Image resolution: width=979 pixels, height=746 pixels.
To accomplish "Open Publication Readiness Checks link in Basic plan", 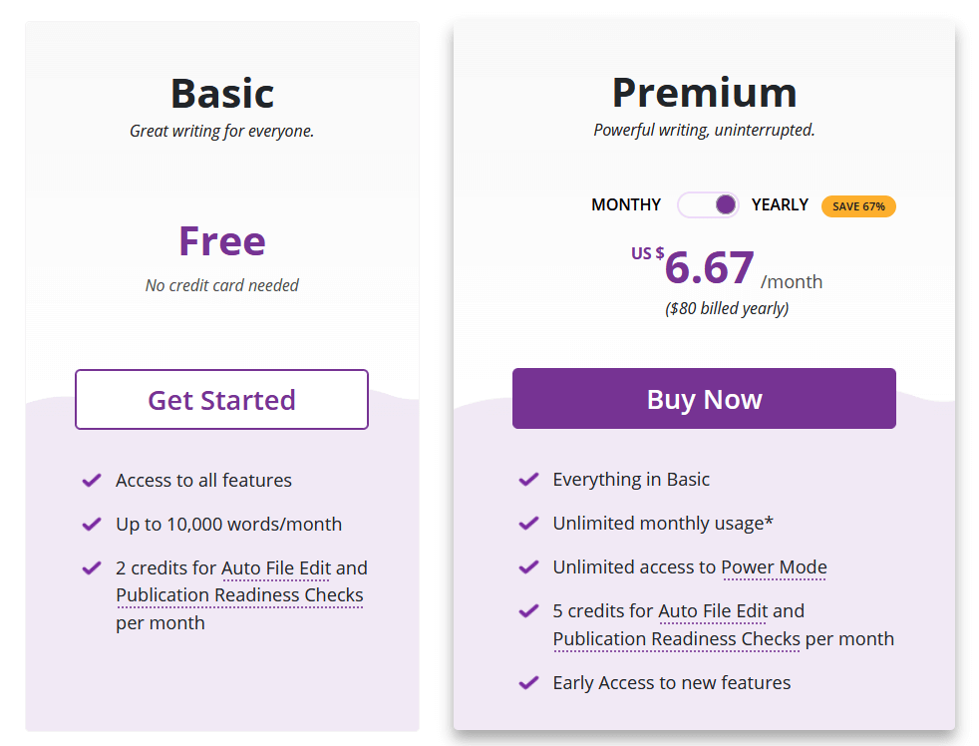I will [x=239, y=595].
